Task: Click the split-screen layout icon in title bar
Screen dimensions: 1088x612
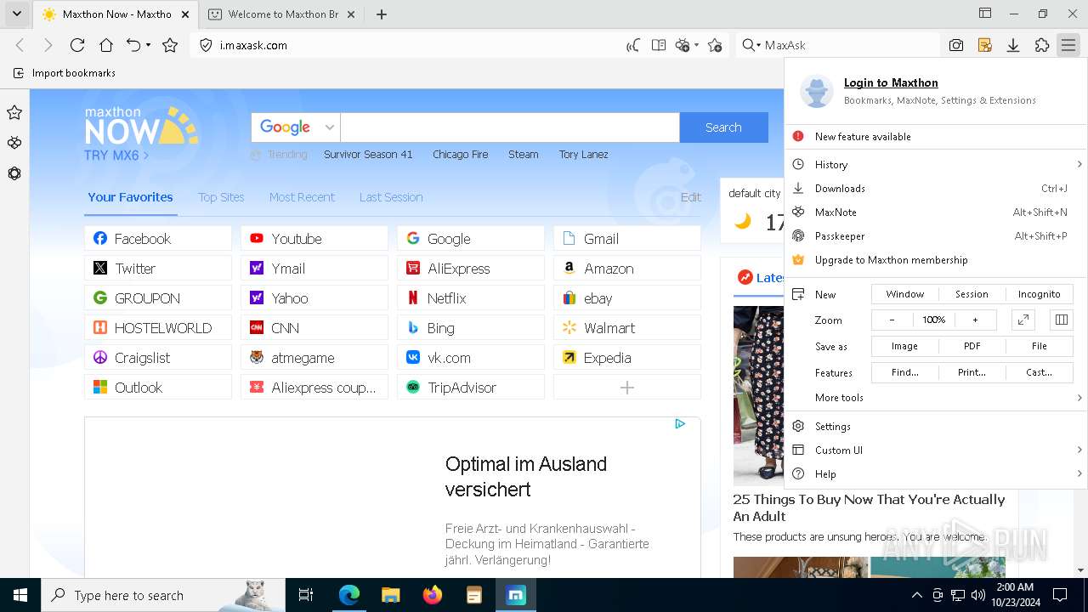Action: [985, 14]
